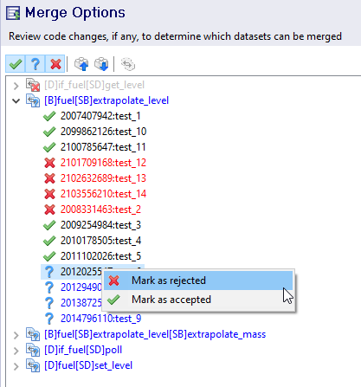Click the Merge Options title icon
Image resolution: width=361 pixels, height=387 pixels.
click(x=13, y=13)
